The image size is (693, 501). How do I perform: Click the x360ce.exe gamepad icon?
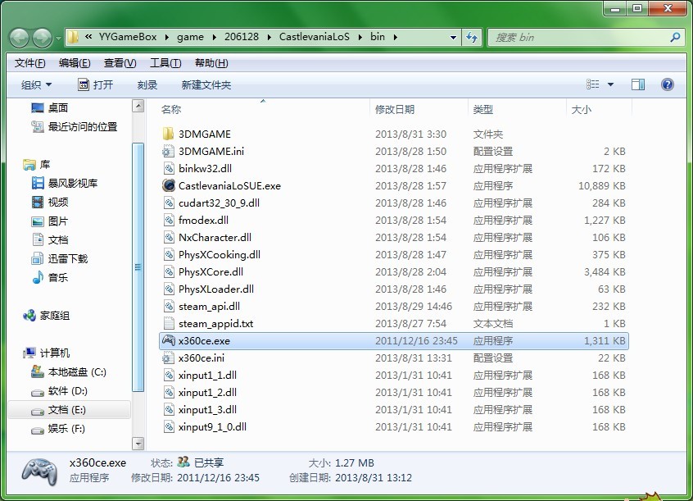[x=169, y=340]
